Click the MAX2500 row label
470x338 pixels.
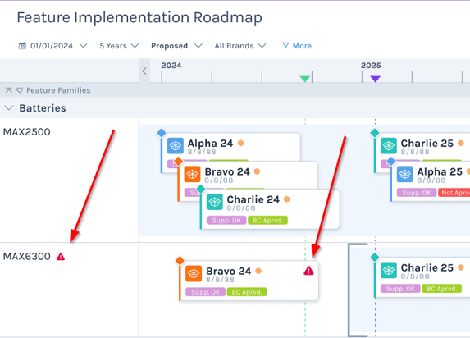(x=27, y=132)
